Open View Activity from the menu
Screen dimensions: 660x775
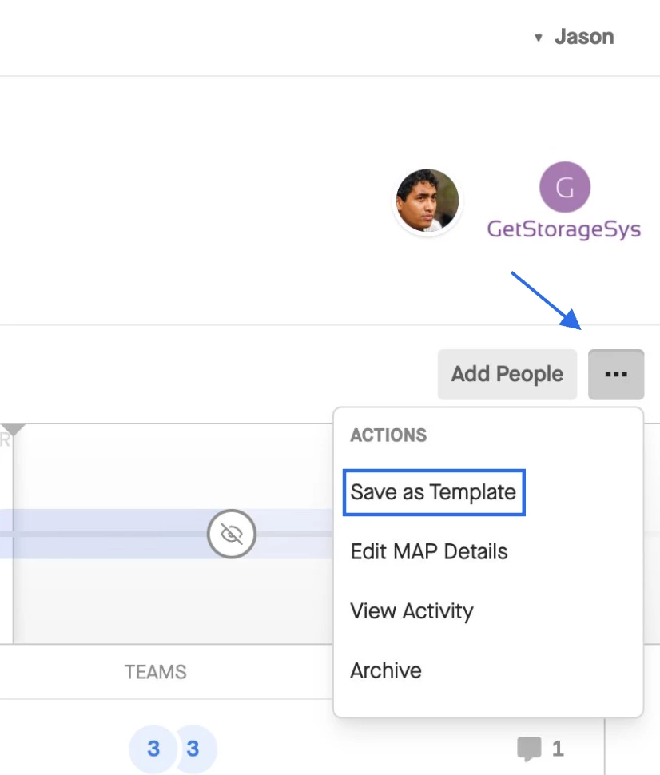pyautogui.click(x=412, y=611)
